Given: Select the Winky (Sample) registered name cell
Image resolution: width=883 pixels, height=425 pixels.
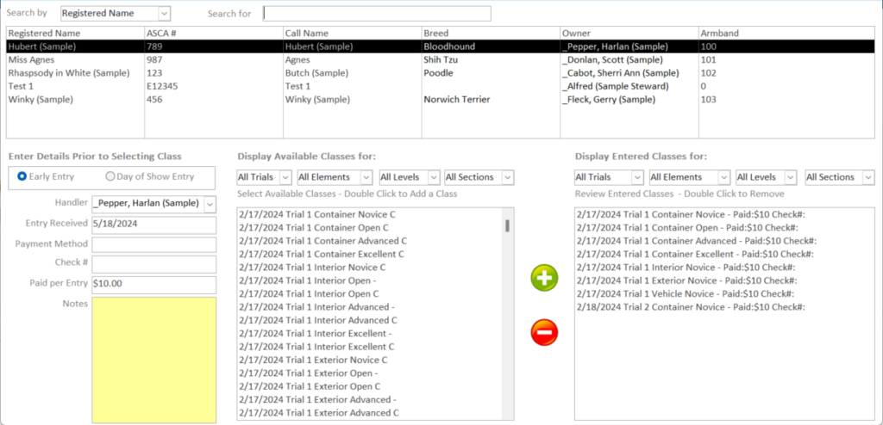Looking at the screenshot, I should tap(76, 100).
